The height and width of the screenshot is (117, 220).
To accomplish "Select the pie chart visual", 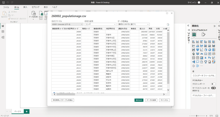I will (x=206, y=50).
